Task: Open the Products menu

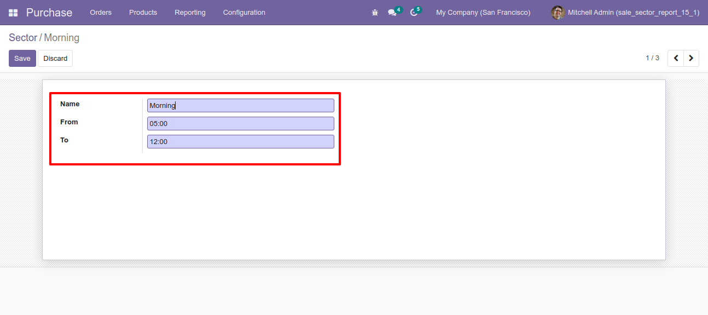Action: (143, 13)
